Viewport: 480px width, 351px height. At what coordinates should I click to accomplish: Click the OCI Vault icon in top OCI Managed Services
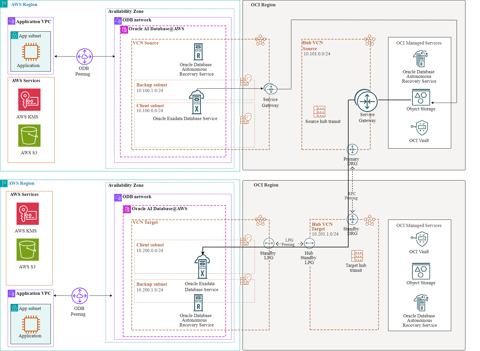point(420,127)
